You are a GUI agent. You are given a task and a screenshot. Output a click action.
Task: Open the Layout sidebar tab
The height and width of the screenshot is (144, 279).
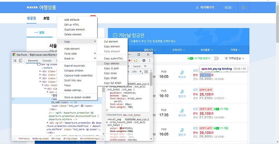[x=137, y=66]
